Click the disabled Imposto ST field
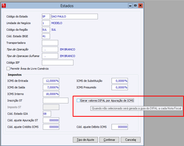Viewport: 184px width, 146px height. tap(51, 107)
